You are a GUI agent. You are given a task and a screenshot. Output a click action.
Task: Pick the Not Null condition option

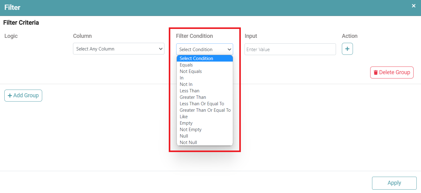point(188,143)
